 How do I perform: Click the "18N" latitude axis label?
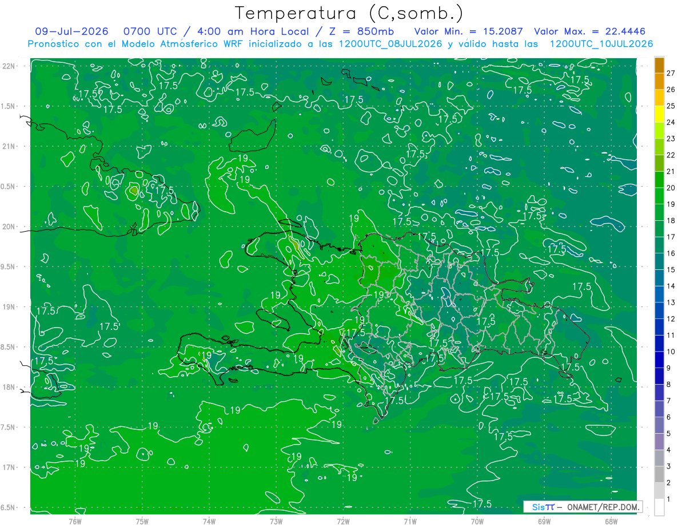click(x=9, y=387)
